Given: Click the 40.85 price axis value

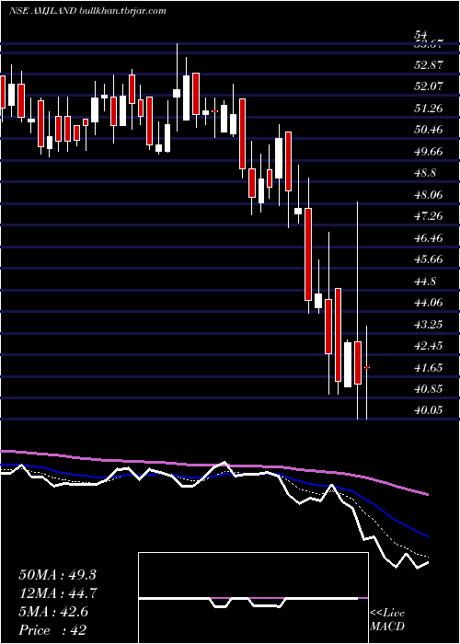Looking at the screenshot, I should 430,389.
